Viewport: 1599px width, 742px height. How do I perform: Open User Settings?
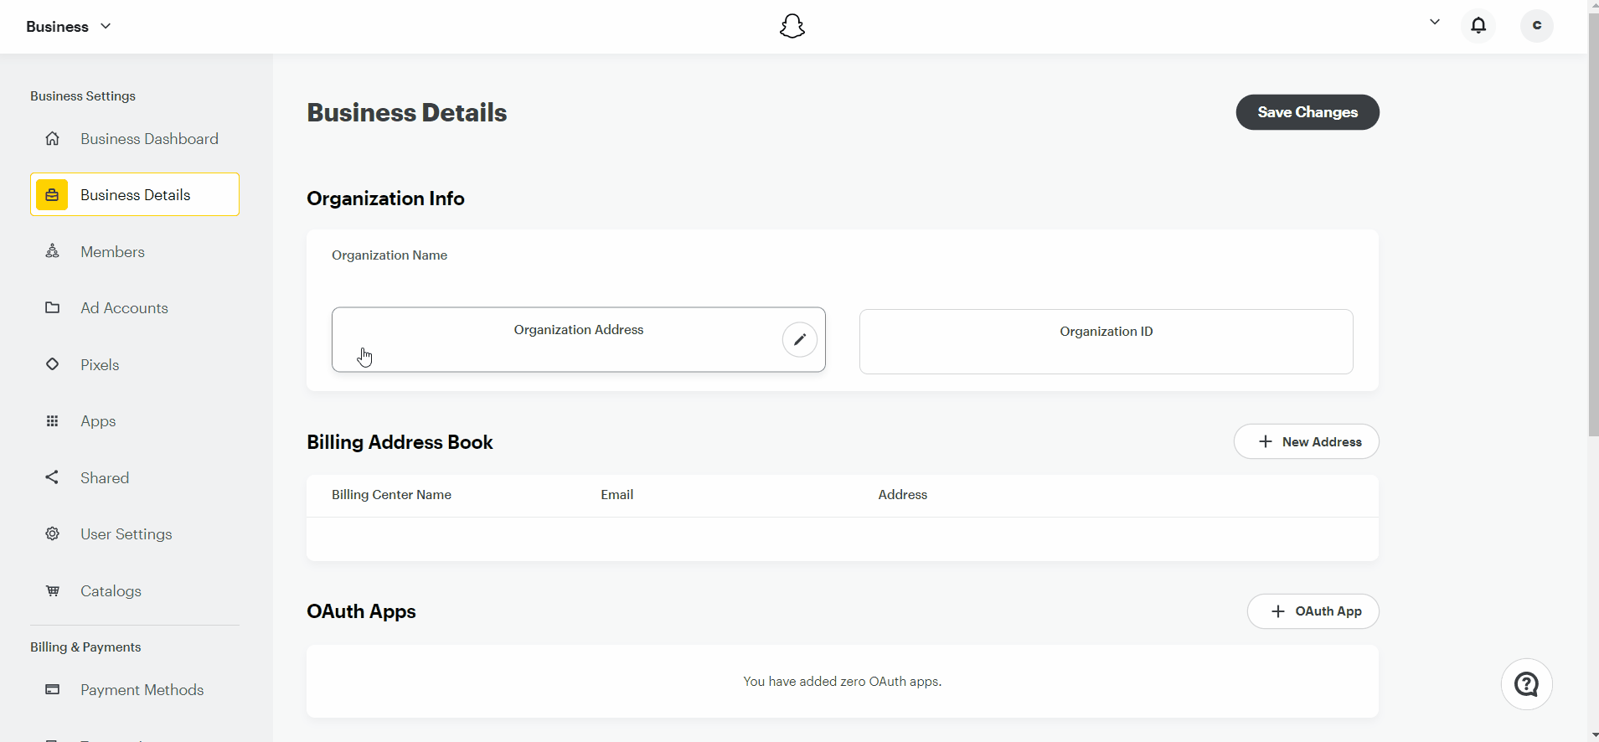135,533
